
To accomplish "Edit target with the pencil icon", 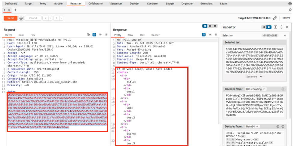I will pyautogui.click(x=275, y=18).
